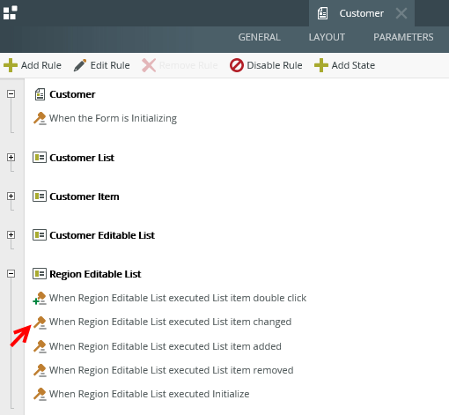Click the red circle Disable Rule icon
Image resolution: width=449 pixels, height=415 pixels.
pyautogui.click(x=237, y=65)
